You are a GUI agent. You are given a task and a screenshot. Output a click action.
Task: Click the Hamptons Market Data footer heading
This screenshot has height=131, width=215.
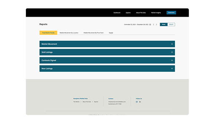(80, 99)
